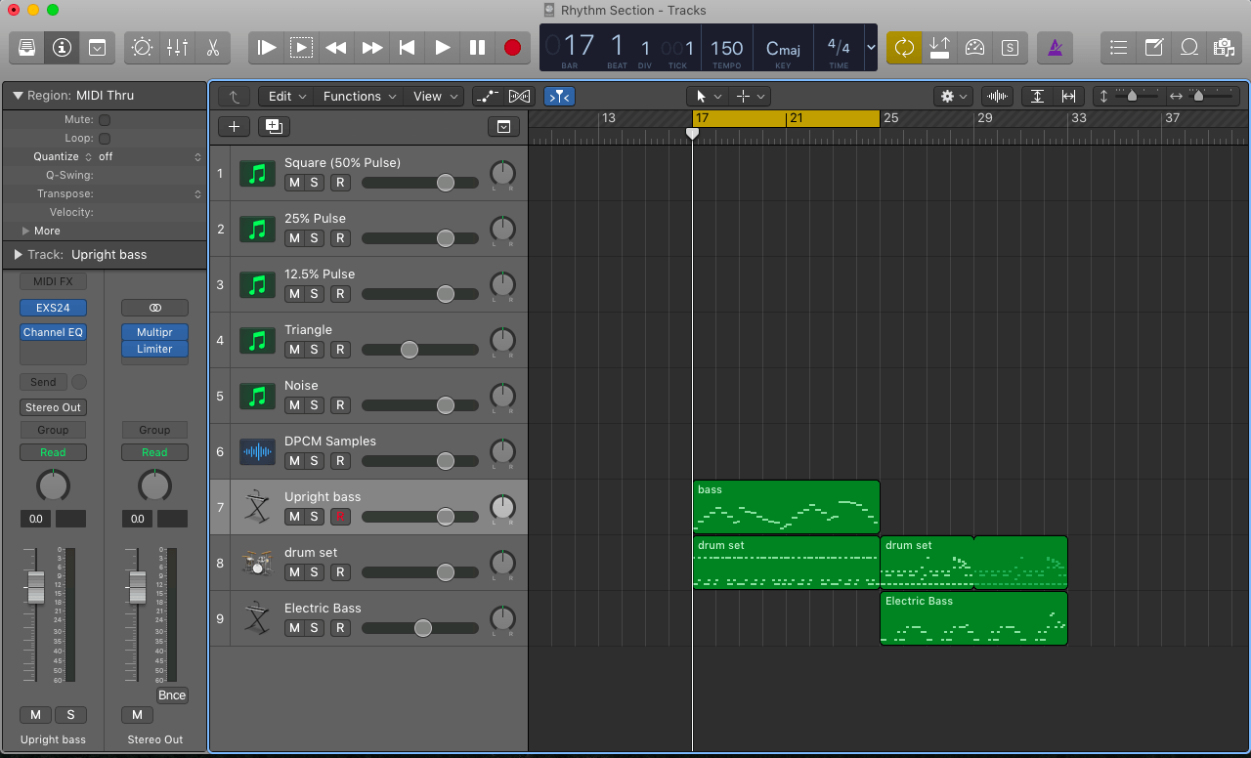Toggle the control bar Solo button
The width and height of the screenshot is (1251, 758).
pyautogui.click(x=1010, y=47)
